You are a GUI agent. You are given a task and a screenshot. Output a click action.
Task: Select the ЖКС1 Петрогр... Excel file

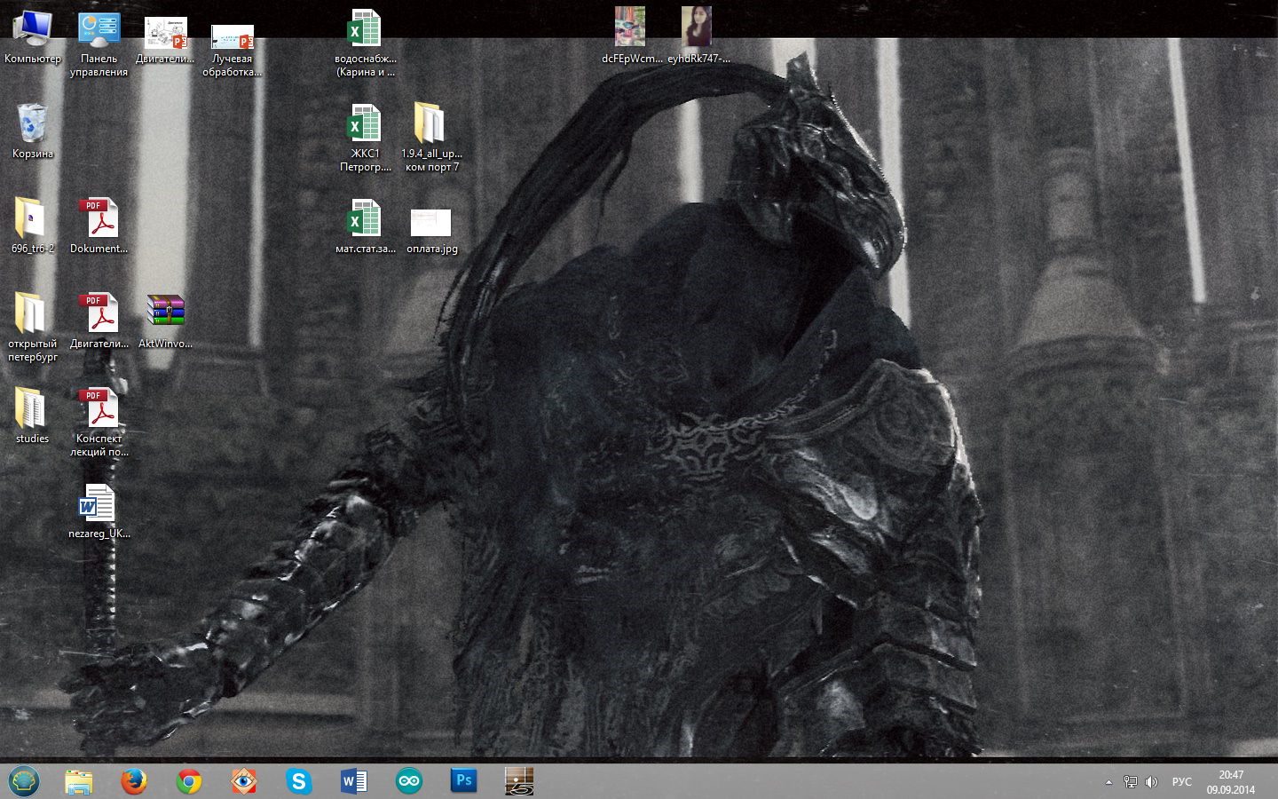pyautogui.click(x=365, y=138)
